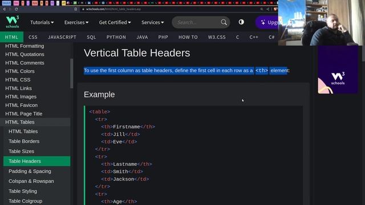This screenshot has height=205, width=365.
Task: Open HTML Formatting in sidebar
Action: point(25,46)
